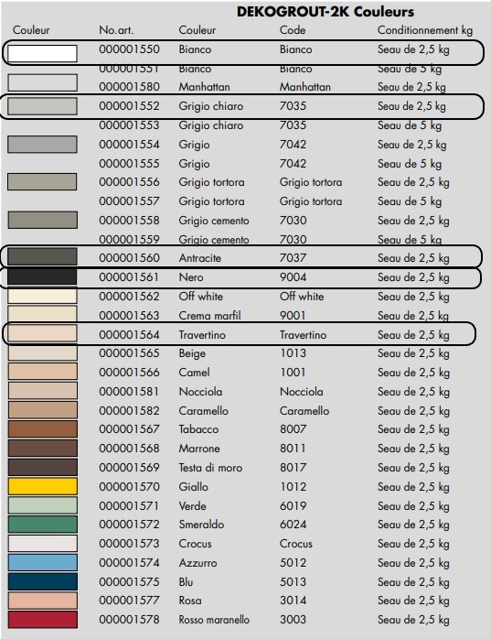Image resolution: width=491 pixels, height=639 pixels.
Task: Click the Conditionnement kg column header
Action: (425, 30)
